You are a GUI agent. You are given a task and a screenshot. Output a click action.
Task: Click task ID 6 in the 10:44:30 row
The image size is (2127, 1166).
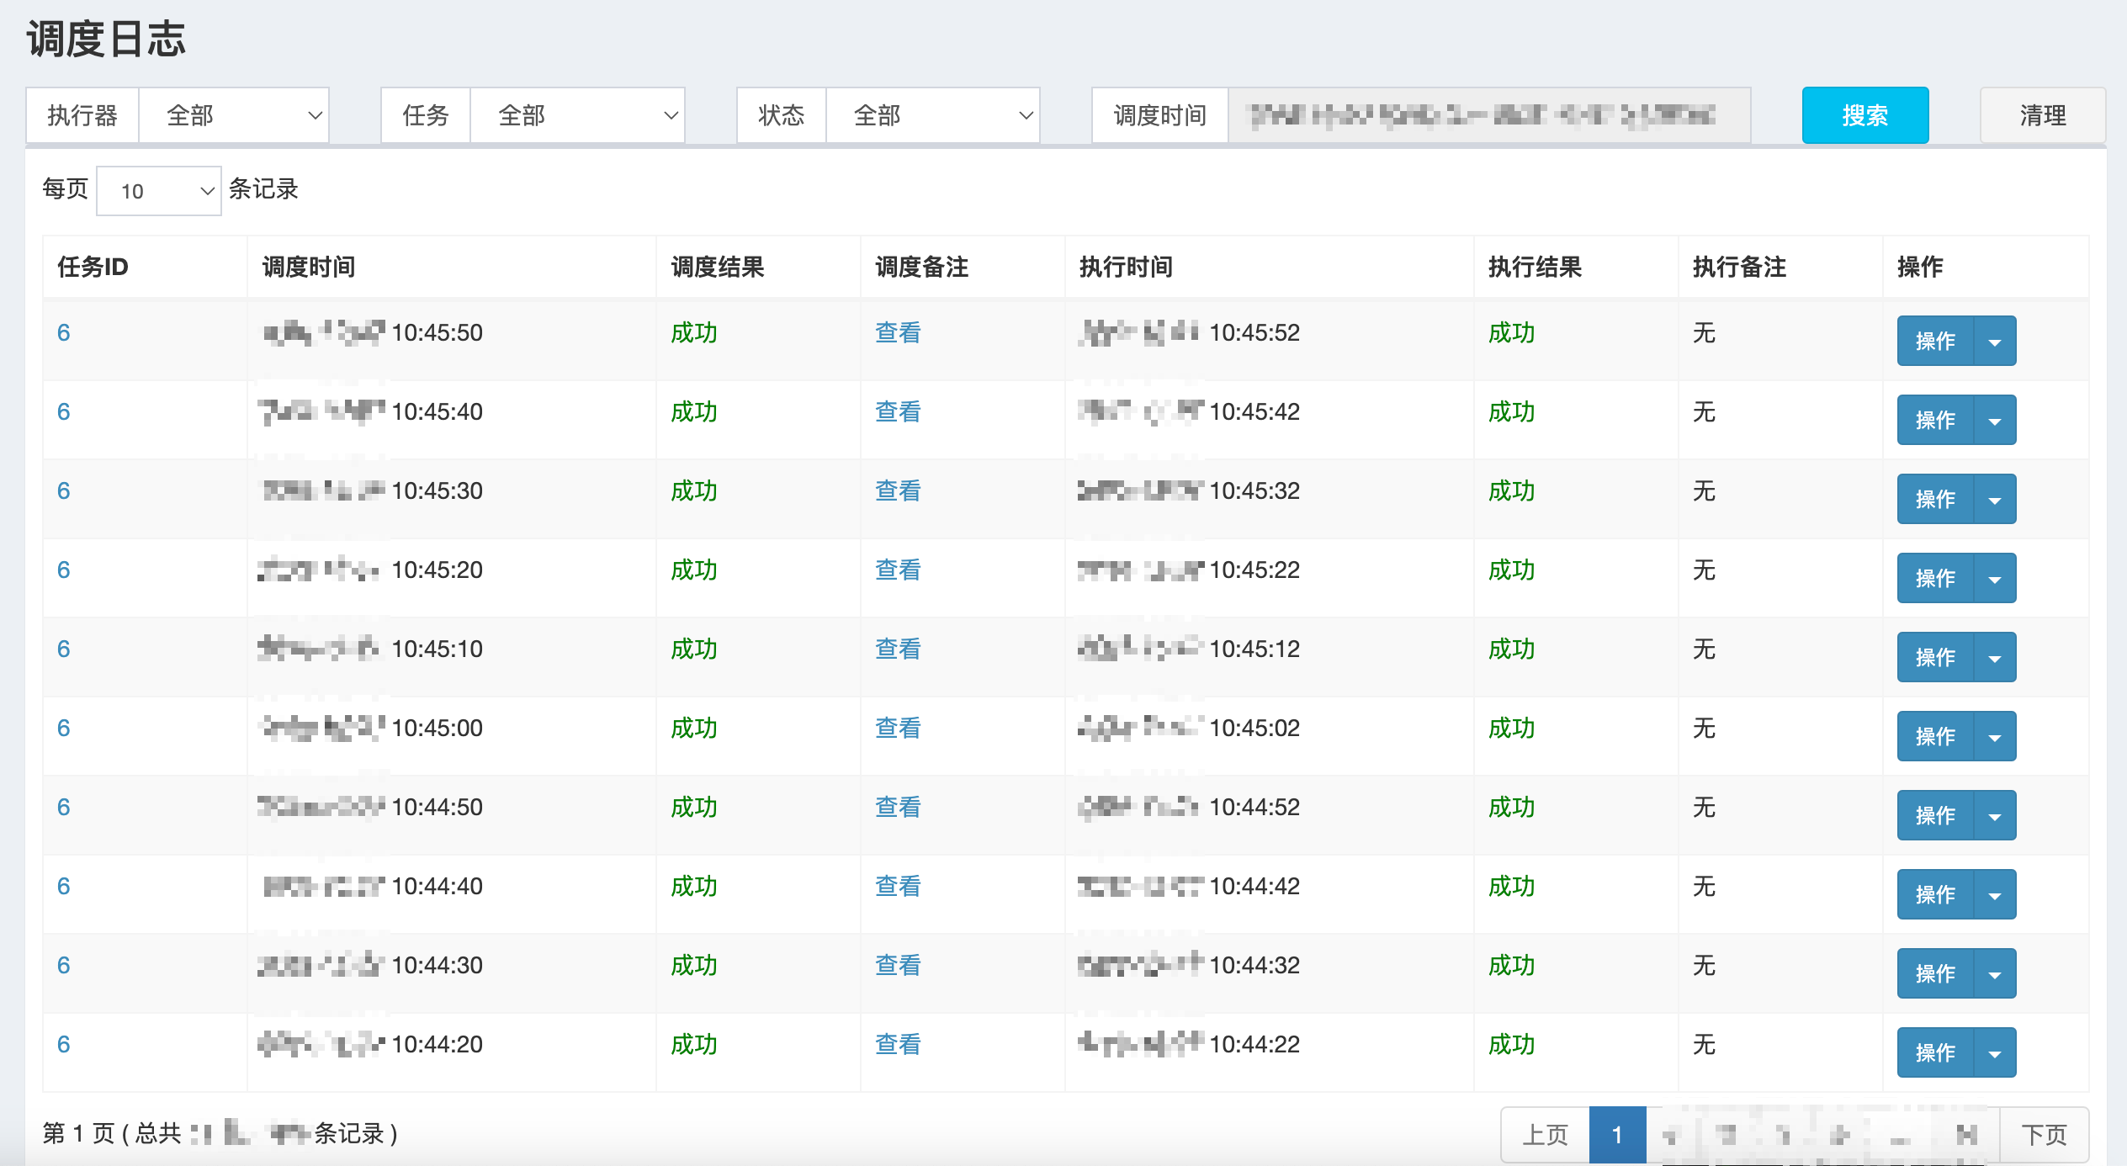coord(63,966)
